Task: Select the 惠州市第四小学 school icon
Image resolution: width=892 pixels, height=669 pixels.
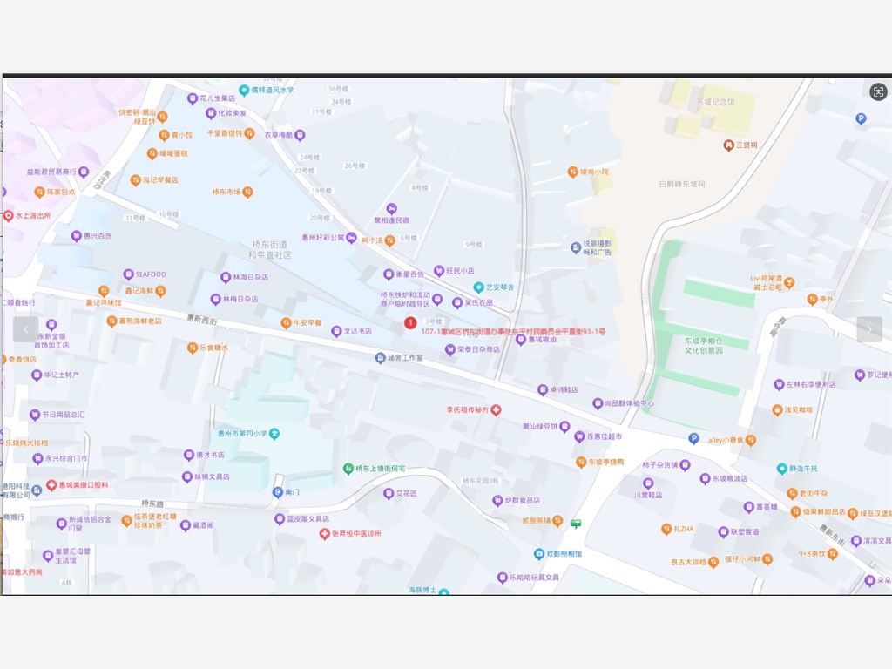Action: tap(274, 433)
